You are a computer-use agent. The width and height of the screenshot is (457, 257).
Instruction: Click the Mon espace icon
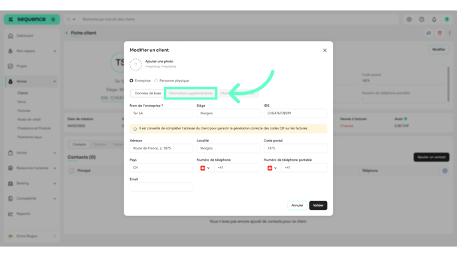tap(11, 51)
